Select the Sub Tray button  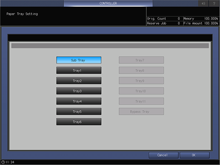pos(79,60)
